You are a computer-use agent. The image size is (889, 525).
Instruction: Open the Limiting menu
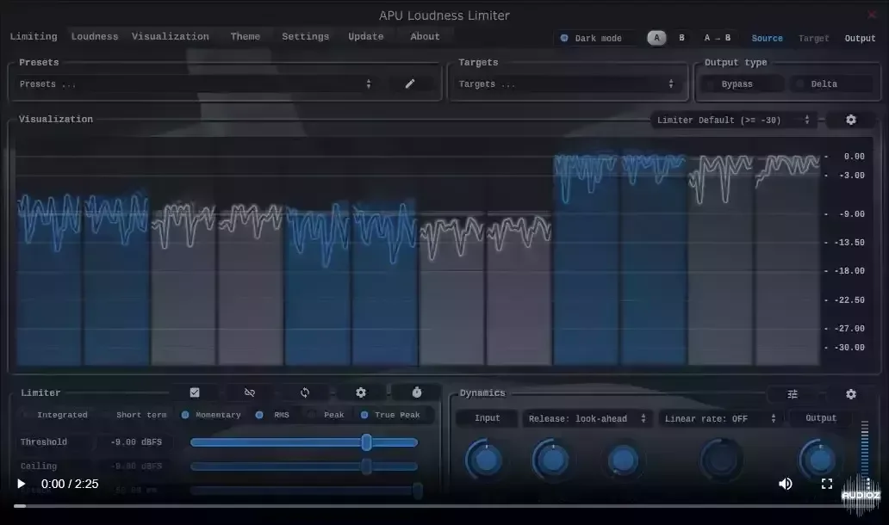coord(34,36)
